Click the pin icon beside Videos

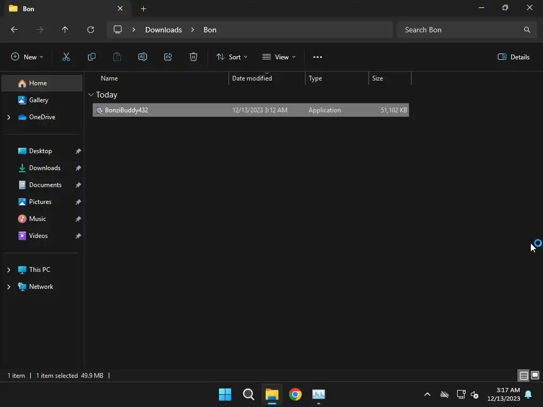(x=78, y=236)
